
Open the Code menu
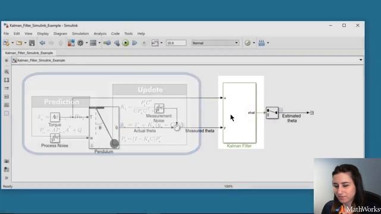point(115,33)
